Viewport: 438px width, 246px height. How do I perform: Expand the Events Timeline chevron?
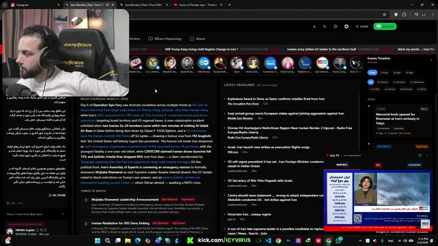pos(431,60)
